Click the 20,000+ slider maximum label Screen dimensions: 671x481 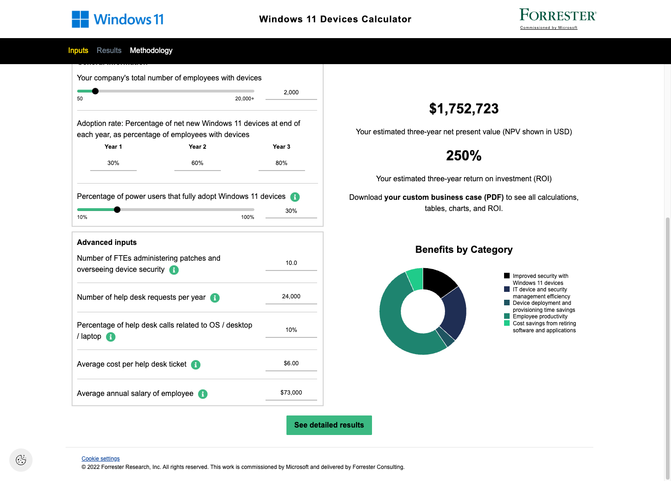[245, 99]
